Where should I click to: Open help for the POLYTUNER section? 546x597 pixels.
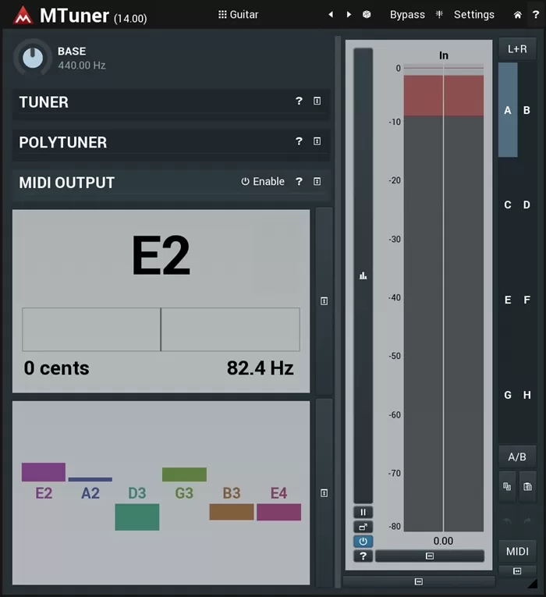pyautogui.click(x=299, y=141)
